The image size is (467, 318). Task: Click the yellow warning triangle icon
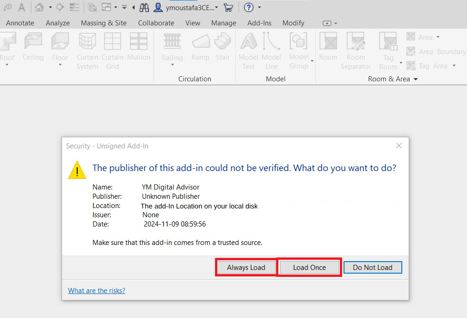[77, 170]
